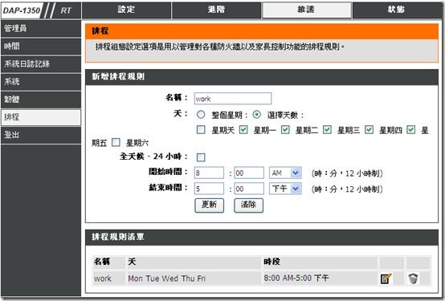Open 系統 in the sidebar

click(x=41, y=82)
